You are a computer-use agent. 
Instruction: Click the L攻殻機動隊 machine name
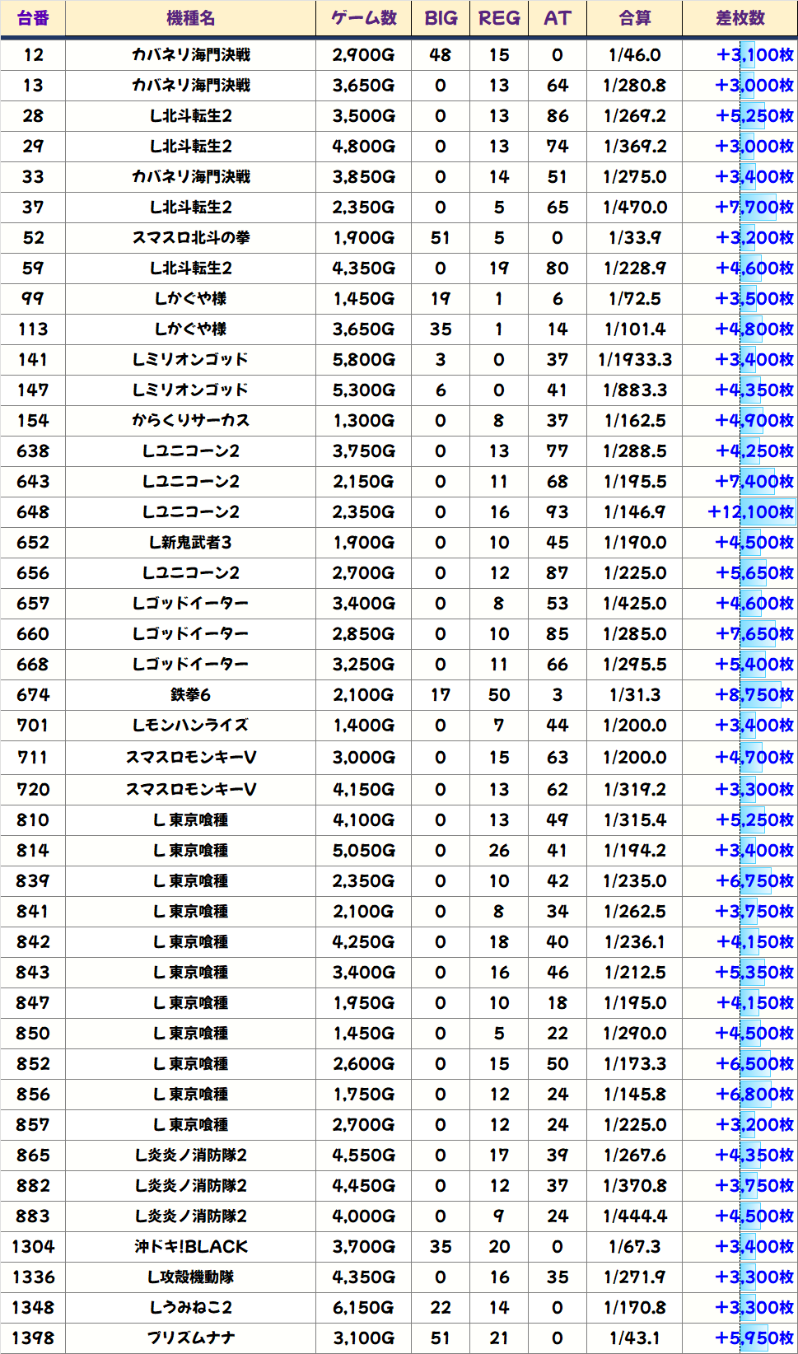coord(190,1277)
